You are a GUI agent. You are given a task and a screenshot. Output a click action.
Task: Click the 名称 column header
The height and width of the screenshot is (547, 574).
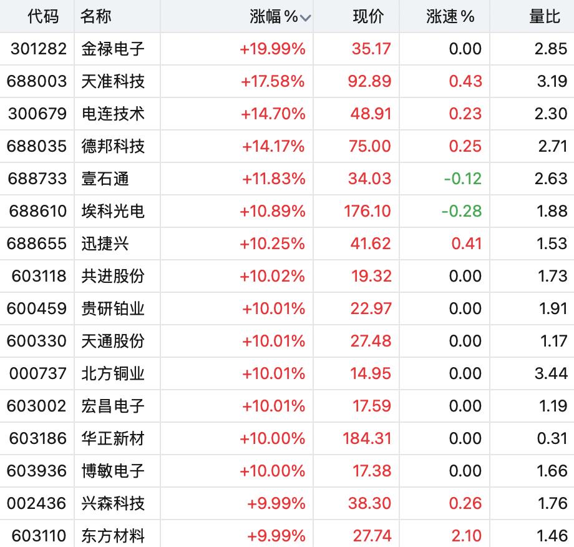coord(95,16)
